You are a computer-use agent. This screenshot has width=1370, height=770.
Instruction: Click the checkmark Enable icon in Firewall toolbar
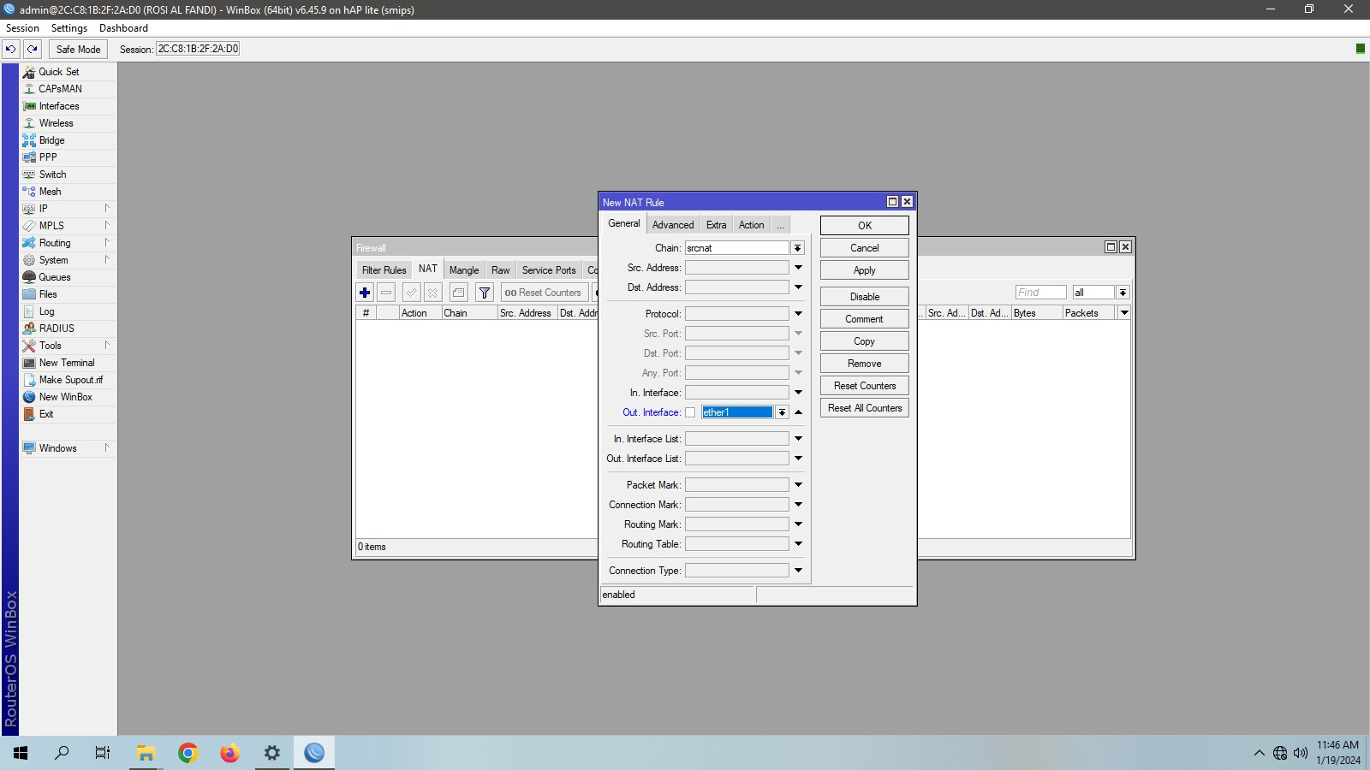[x=412, y=293]
